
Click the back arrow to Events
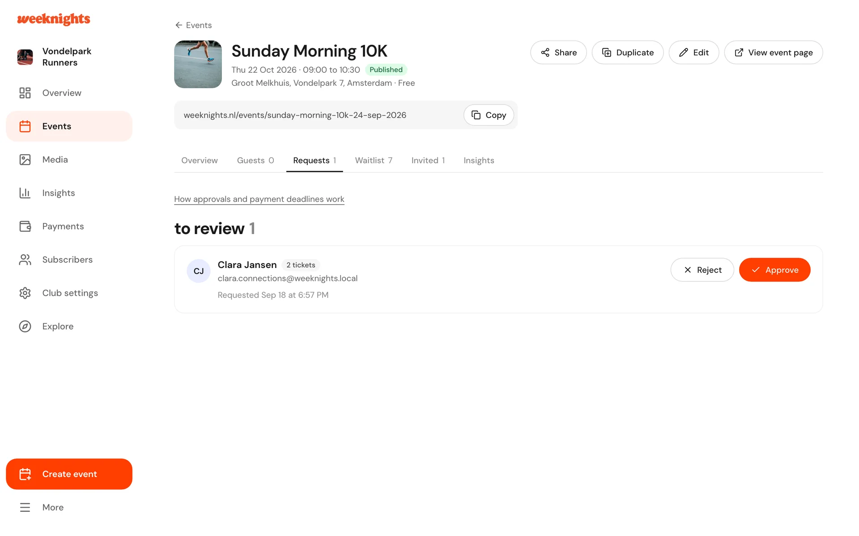[x=179, y=25]
